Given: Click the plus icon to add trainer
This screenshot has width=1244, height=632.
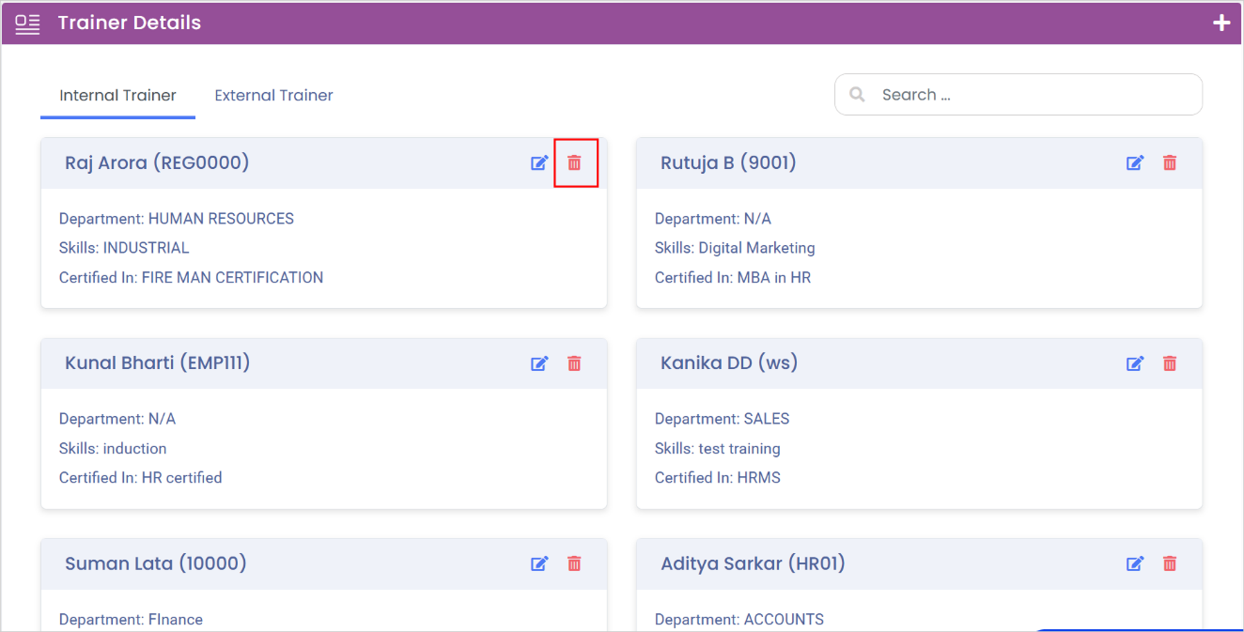Looking at the screenshot, I should 1221,23.
